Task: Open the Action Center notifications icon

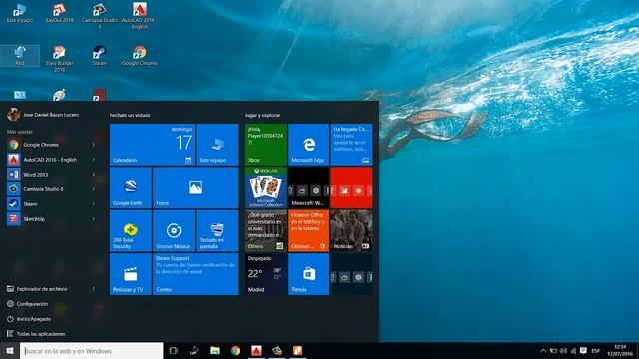Action: pos(583,351)
